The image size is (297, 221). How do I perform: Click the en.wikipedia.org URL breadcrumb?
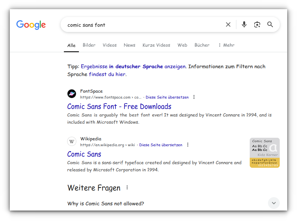(107, 145)
